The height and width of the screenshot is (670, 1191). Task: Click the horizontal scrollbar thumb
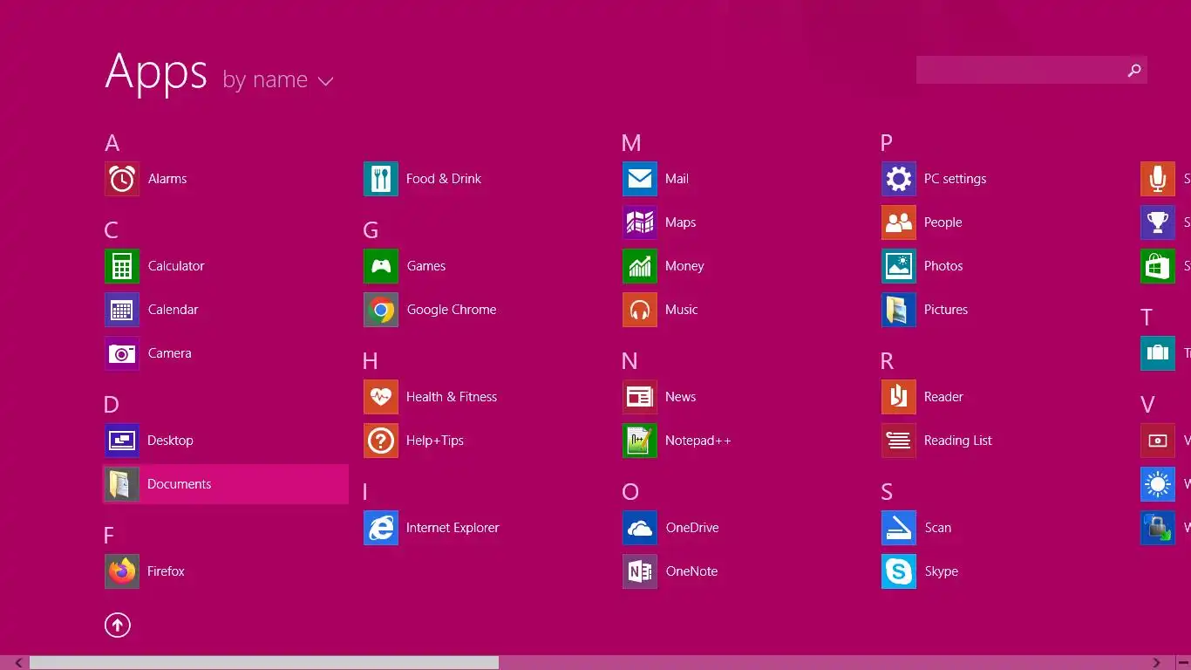pos(264,663)
